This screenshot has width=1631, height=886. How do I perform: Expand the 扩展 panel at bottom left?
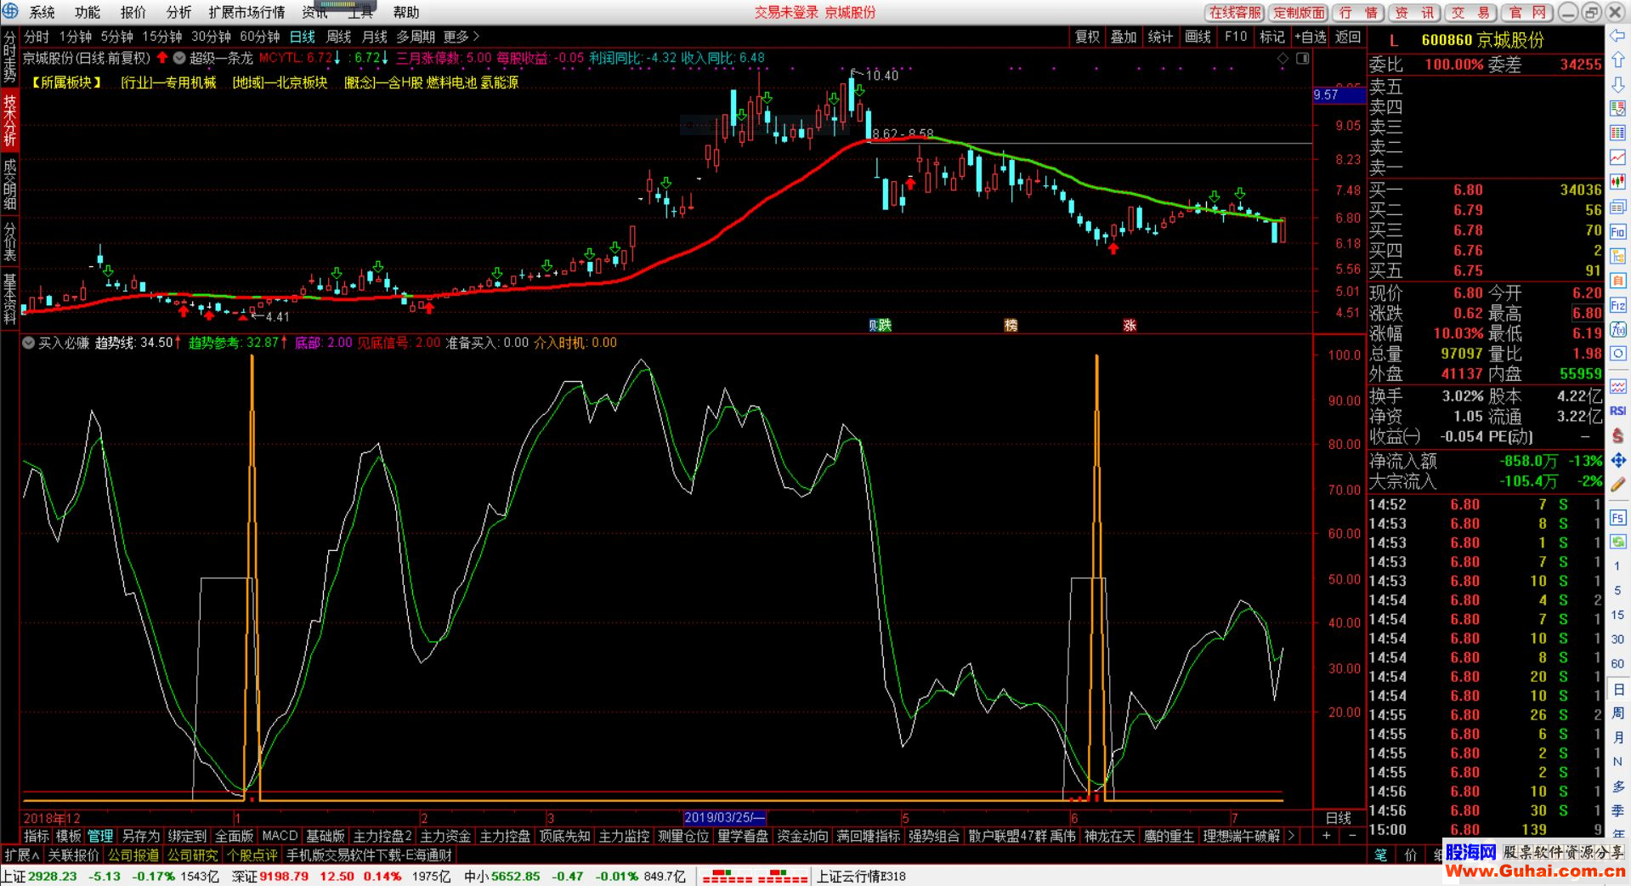coord(21,855)
